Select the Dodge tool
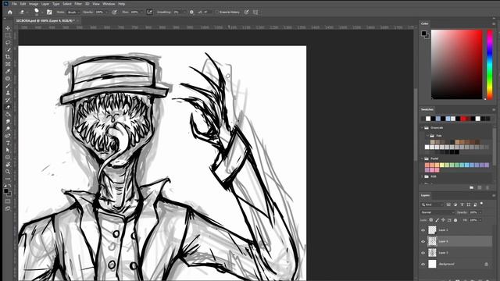Image resolution: width=500 pixels, height=281 pixels. pos(8,129)
